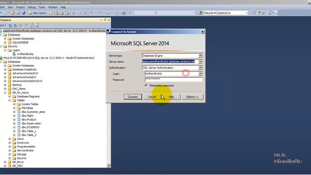Collapse the DB_for_Azure database node
311x175 pixels.
tap(5, 93)
